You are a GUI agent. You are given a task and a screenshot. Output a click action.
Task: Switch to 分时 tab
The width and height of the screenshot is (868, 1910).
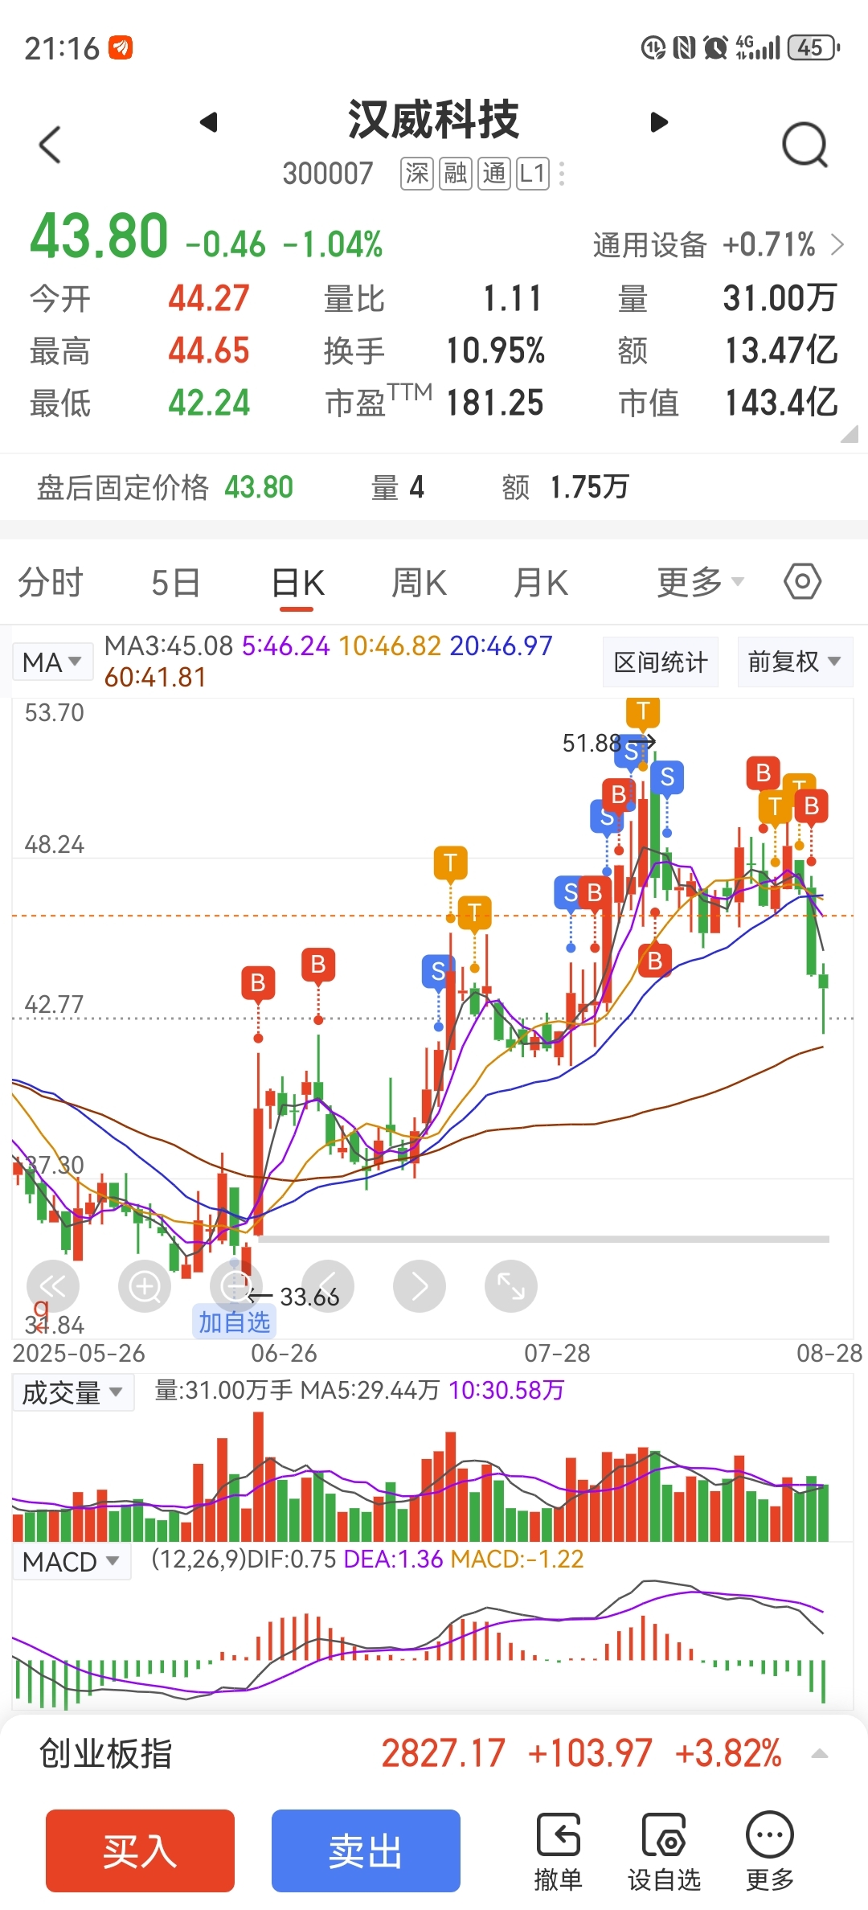pos(51,582)
